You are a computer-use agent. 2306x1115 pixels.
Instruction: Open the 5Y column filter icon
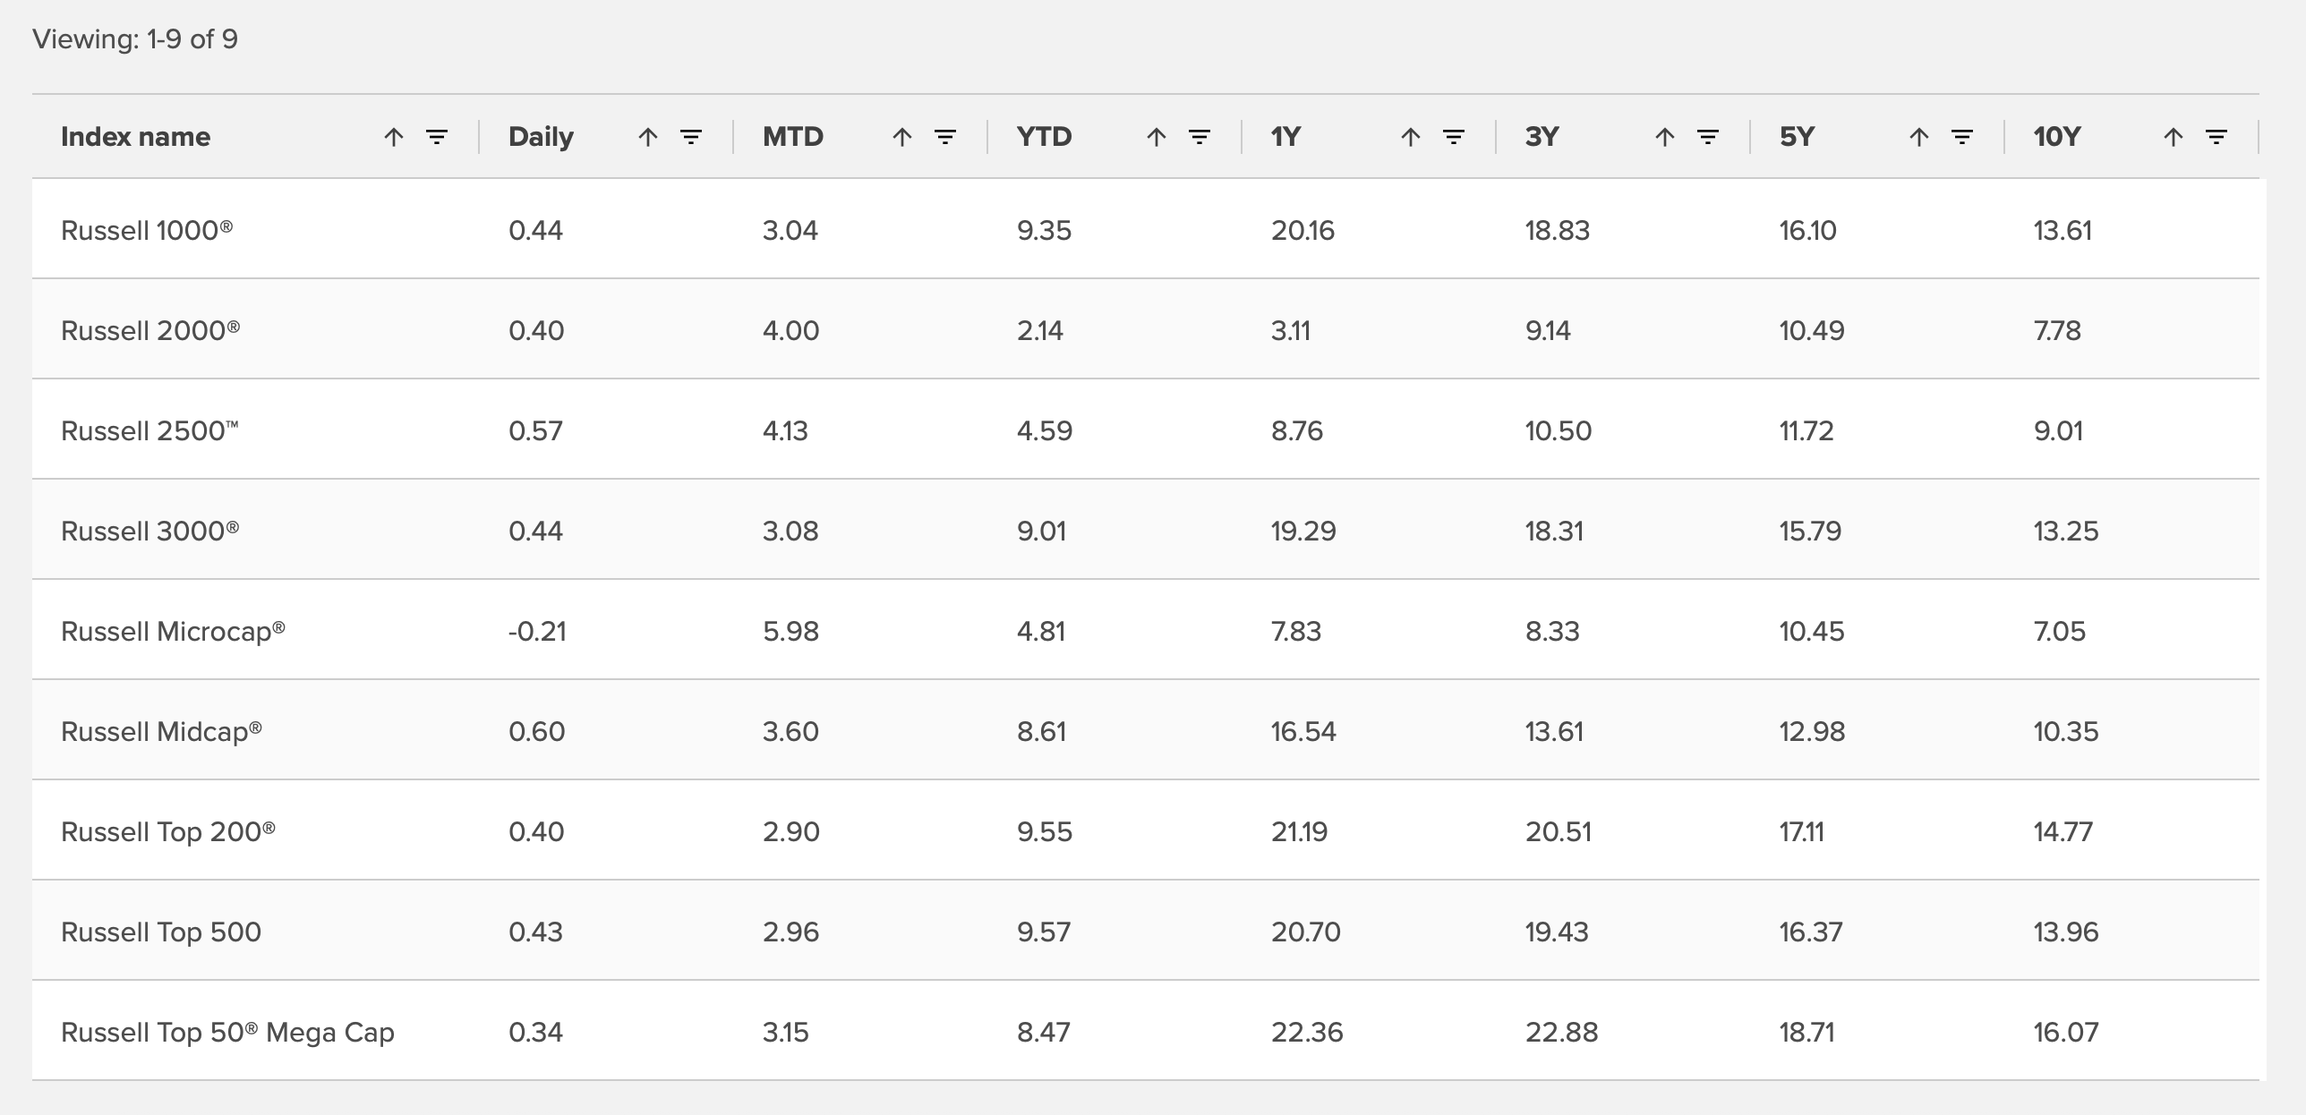point(1962,137)
